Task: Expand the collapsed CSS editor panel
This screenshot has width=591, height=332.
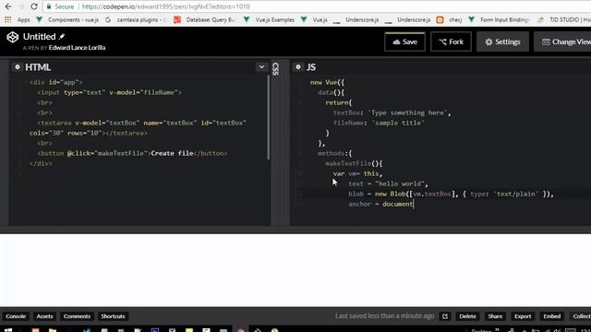Action: 275,69
